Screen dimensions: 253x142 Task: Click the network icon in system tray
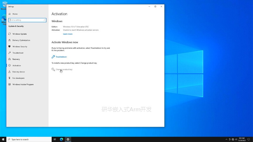click(x=233, y=139)
